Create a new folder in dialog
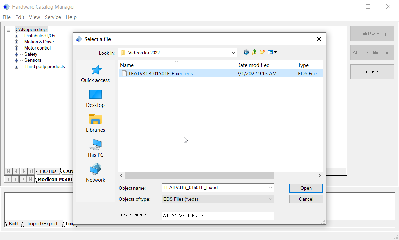399x240 pixels. [262, 52]
